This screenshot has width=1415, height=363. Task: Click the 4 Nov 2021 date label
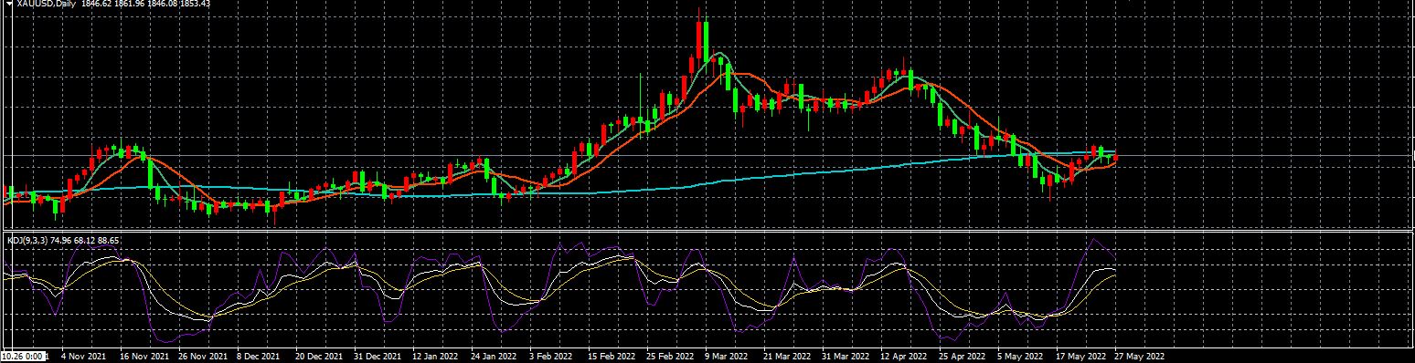click(83, 357)
